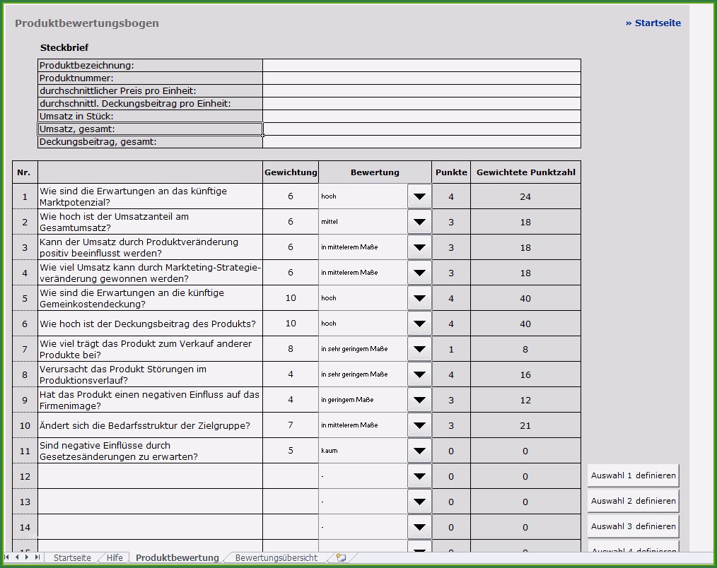Viewport: 717px width, 568px height.
Task: Select the Hilfe sheet tab
Action: pyautogui.click(x=115, y=557)
